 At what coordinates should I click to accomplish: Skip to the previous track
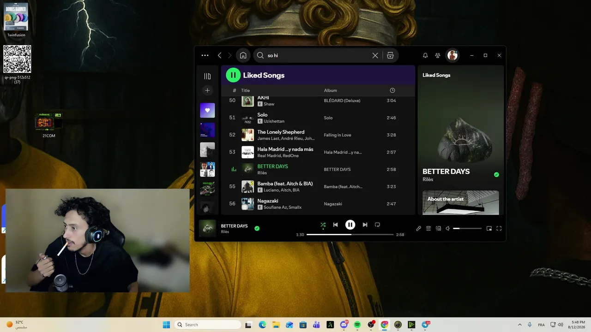click(336, 225)
